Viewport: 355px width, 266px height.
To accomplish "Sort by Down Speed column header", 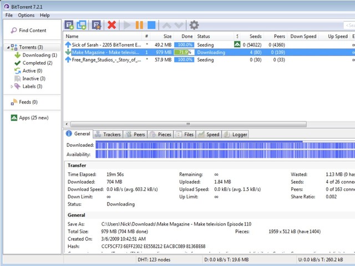I will coord(303,36).
